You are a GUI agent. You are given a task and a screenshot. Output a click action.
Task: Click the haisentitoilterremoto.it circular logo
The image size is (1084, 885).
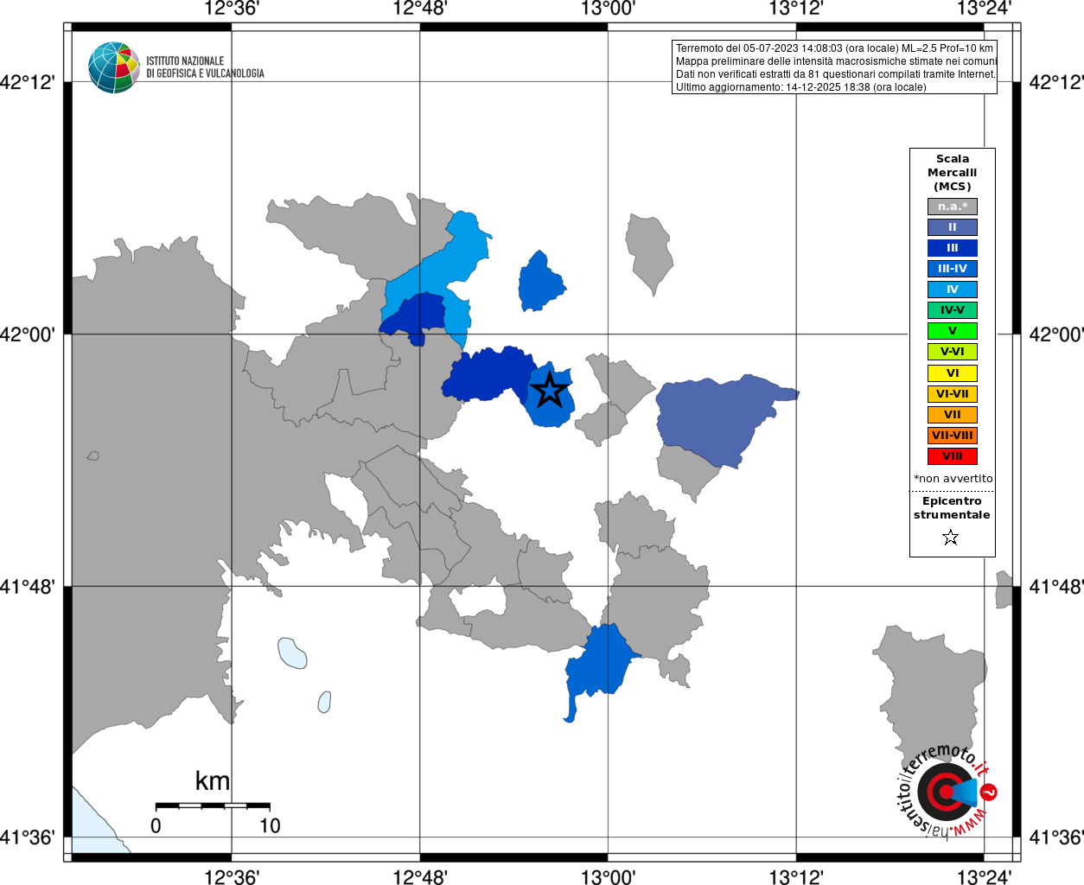pyautogui.click(x=946, y=791)
